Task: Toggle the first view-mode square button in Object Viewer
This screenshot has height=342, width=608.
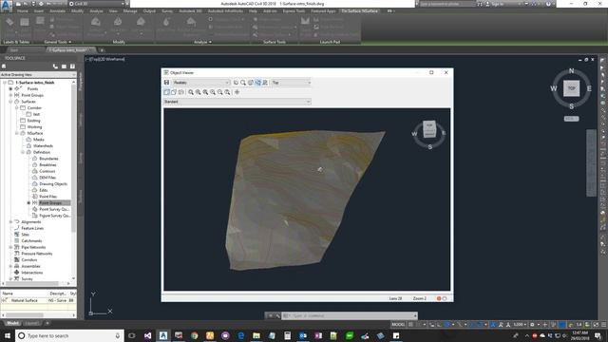Action: point(167,92)
